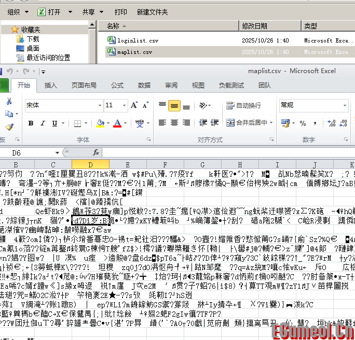This screenshot has width=355, height=340.
Task: Click the 打印 button in Explorer toolbar
Action: click(x=120, y=12)
